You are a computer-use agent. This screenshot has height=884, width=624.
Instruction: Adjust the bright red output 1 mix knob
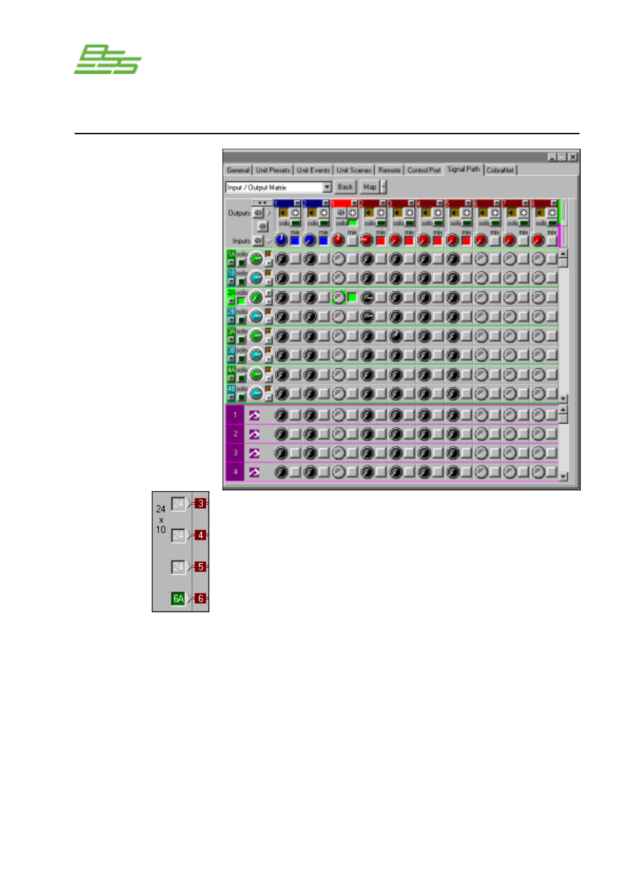coord(338,240)
